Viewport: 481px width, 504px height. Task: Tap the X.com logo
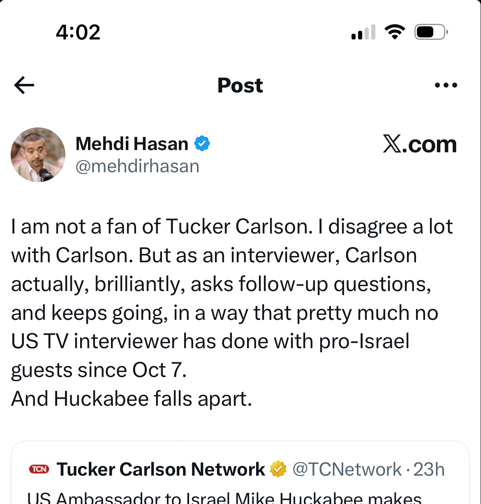(419, 144)
